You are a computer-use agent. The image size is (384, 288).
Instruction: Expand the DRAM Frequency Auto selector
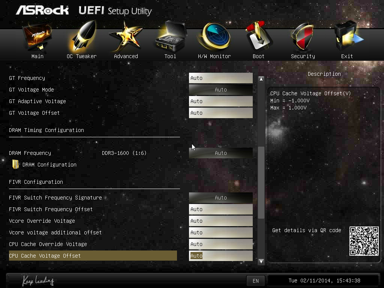coord(220,153)
